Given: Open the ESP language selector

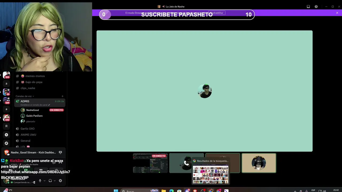Looking at the screenshot, I should (x=313, y=191).
